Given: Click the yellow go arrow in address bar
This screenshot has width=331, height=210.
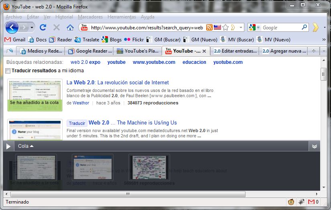Looking at the screenshot, I should (233, 27).
